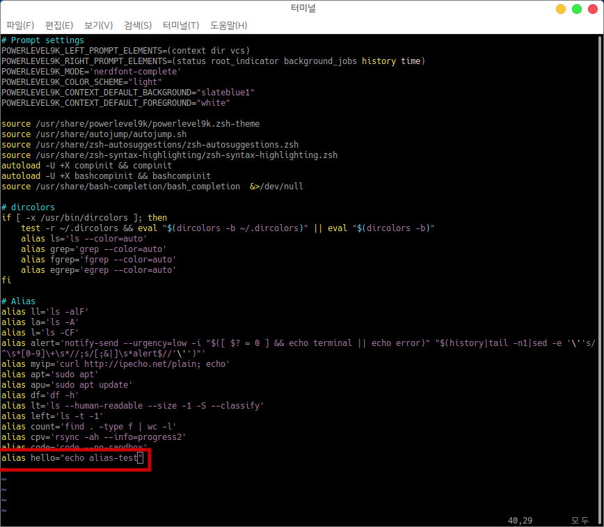Maximize the terminal with the green button
Viewport: 604px width, 527px height.
(576, 9)
